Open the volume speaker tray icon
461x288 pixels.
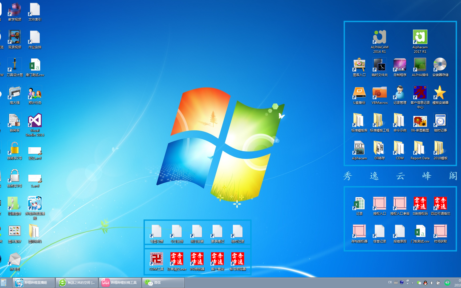tap(432, 283)
